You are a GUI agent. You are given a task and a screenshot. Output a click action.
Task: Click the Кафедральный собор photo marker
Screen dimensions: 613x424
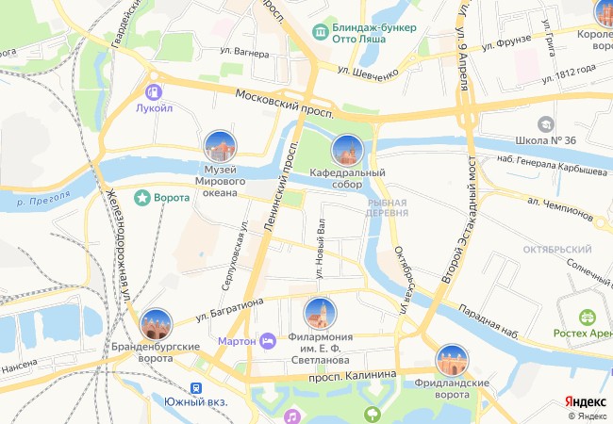coord(347,151)
